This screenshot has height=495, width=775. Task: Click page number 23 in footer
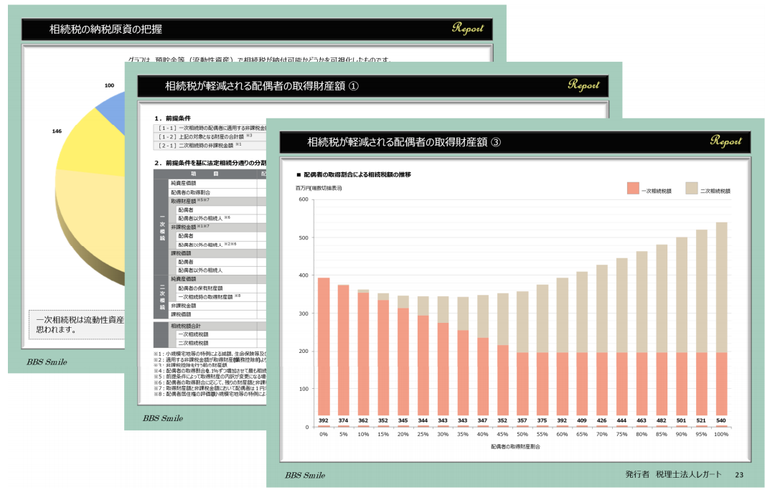click(x=739, y=475)
